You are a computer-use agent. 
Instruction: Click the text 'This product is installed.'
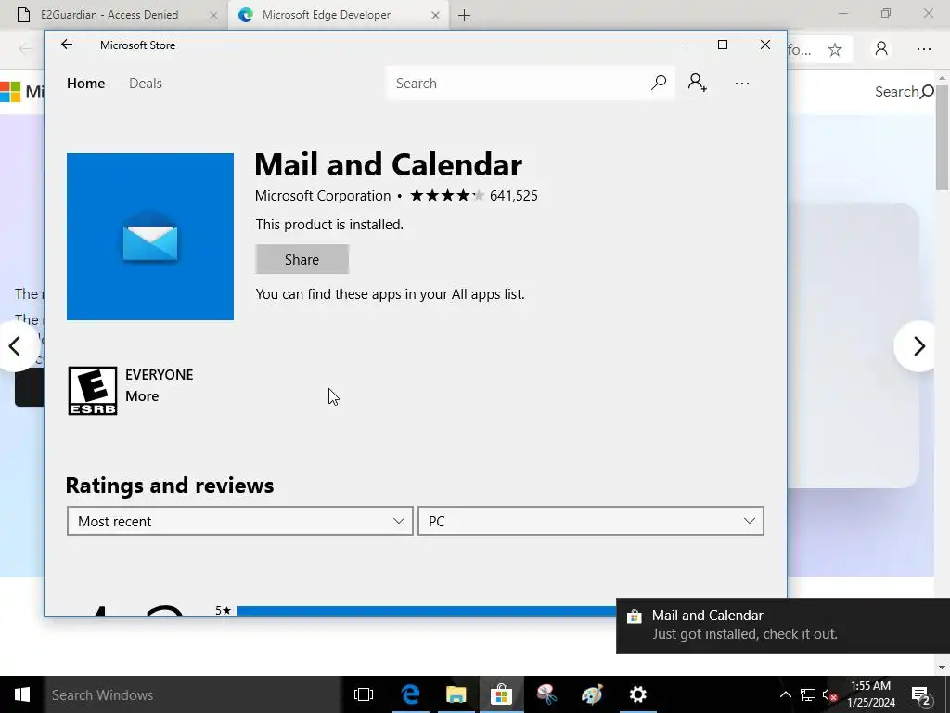coord(329,225)
